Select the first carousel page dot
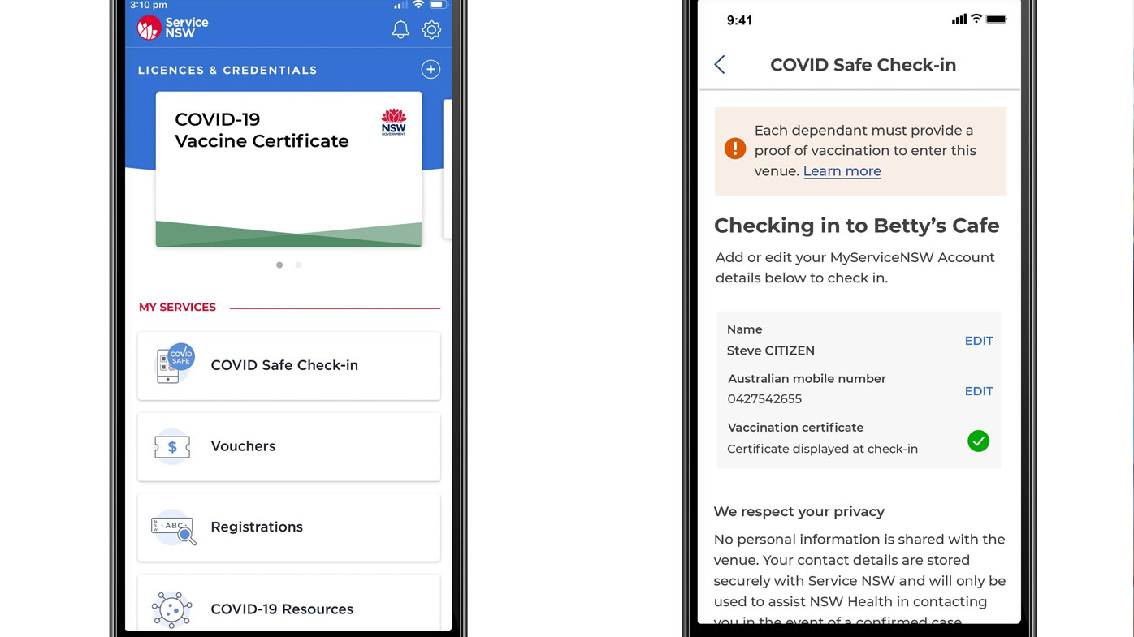Viewport: 1134px width, 637px height. tap(279, 265)
